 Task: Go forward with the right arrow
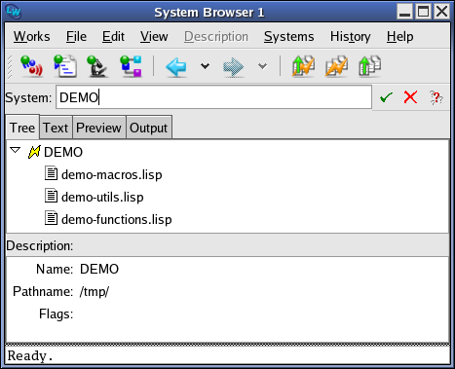[x=233, y=66]
